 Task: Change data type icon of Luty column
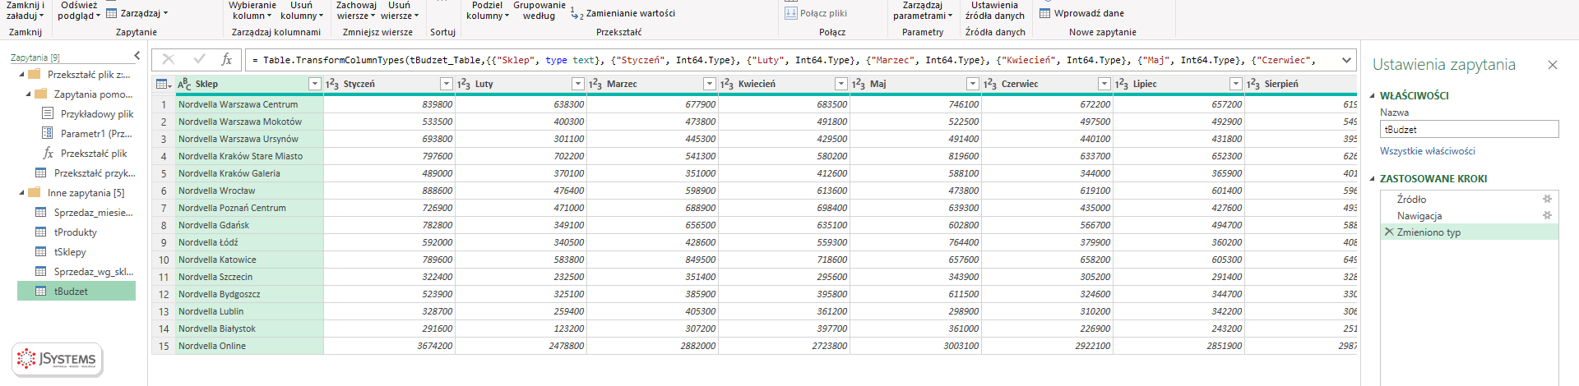coord(464,84)
